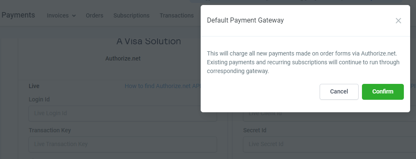Focus the Live Secret Id field

pos(330,144)
